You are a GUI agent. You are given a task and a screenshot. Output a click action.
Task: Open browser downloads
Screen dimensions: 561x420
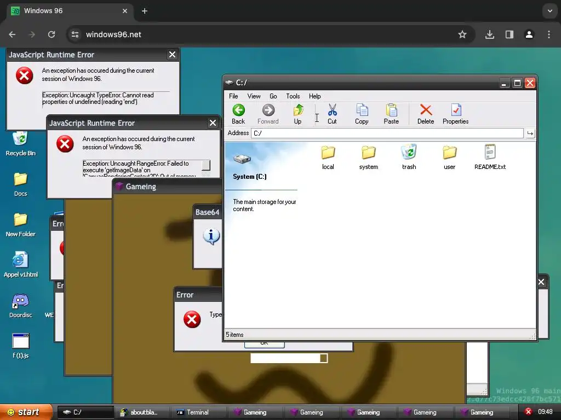[489, 34]
